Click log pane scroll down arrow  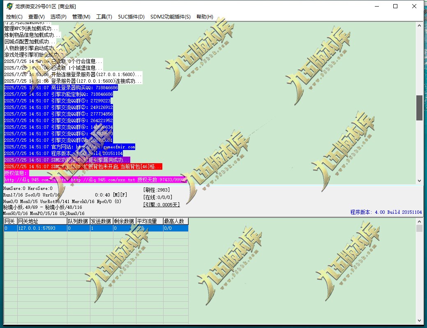point(419,180)
